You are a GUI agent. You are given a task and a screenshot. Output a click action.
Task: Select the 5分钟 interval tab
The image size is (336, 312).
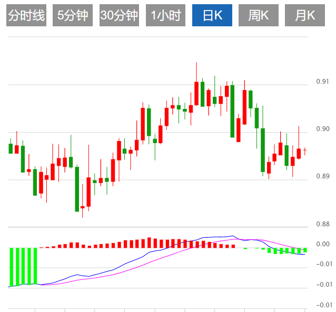click(x=73, y=15)
